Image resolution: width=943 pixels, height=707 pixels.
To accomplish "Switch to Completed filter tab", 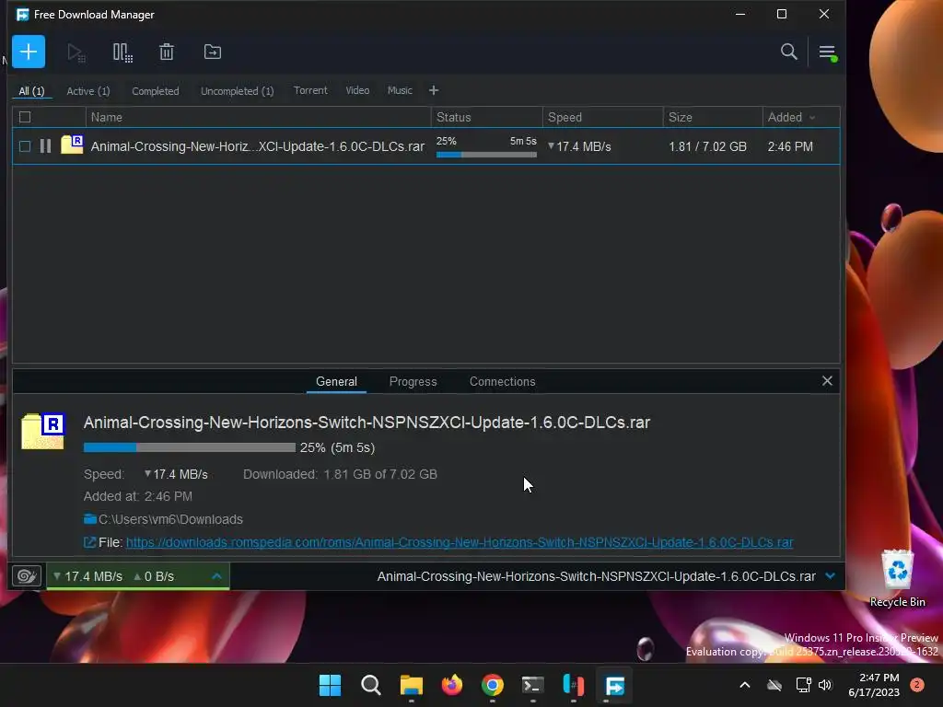I will pyautogui.click(x=155, y=91).
